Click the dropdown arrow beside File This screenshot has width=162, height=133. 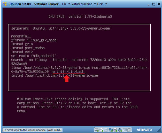69,4
